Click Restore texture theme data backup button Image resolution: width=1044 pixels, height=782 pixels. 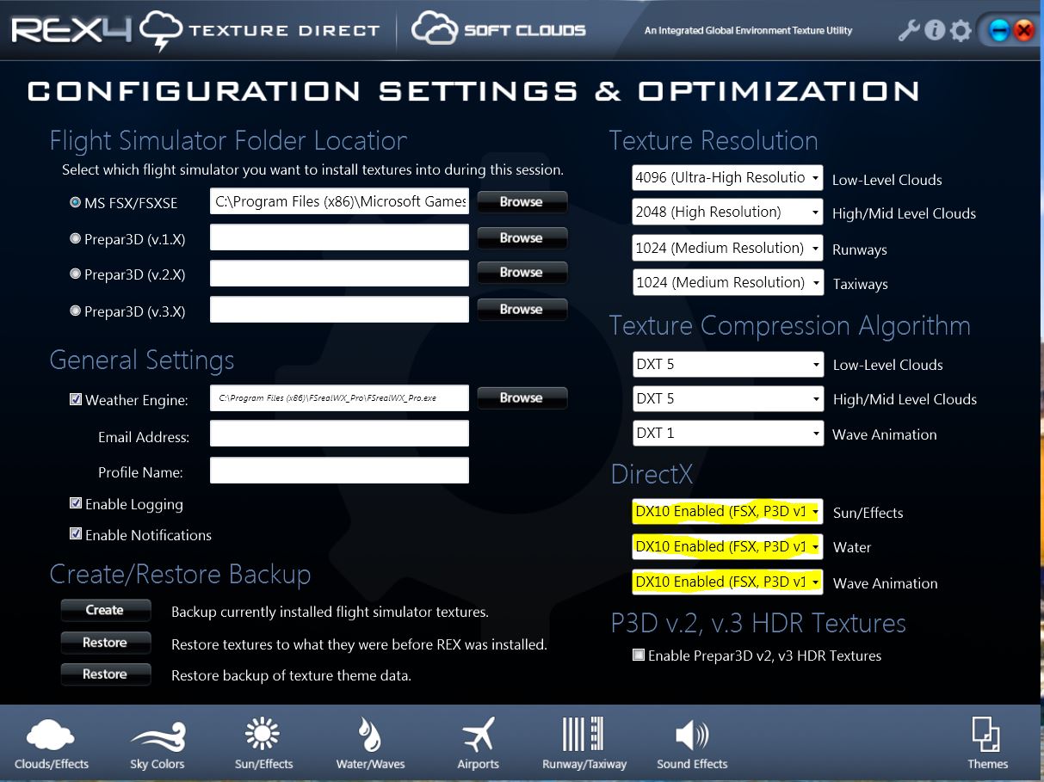coord(105,674)
